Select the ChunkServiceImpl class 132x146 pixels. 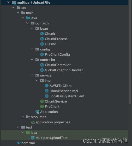point(64,91)
